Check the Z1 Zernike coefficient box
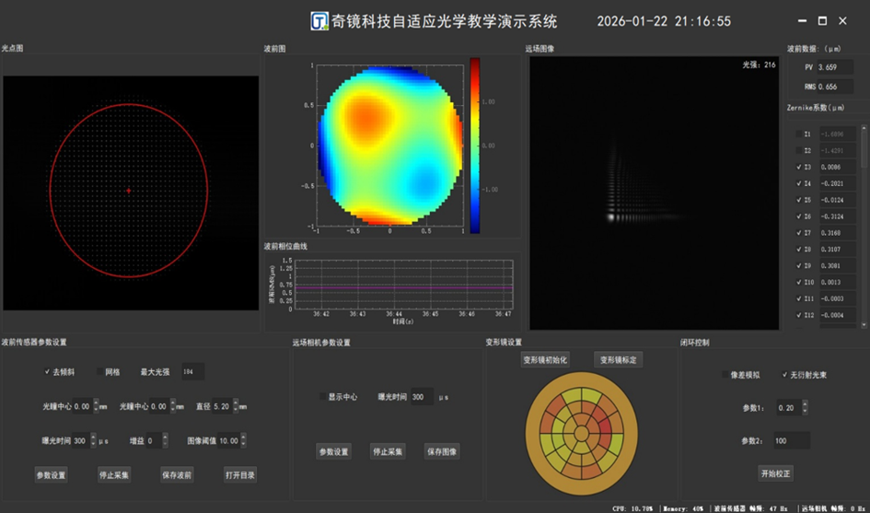870x513 pixels. pos(798,134)
